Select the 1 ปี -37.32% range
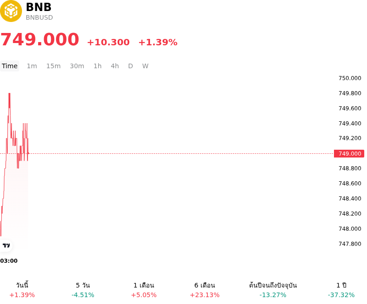The width and height of the screenshot is (367, 304). [x=341, y=290]
